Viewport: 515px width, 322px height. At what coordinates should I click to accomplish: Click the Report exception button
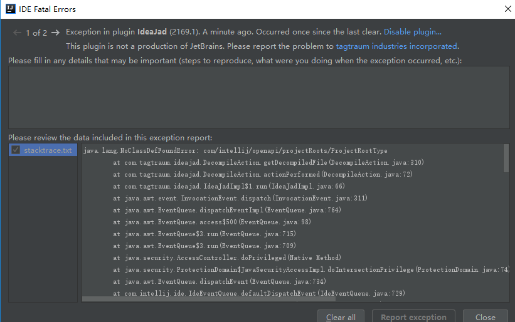click(413, 317)
